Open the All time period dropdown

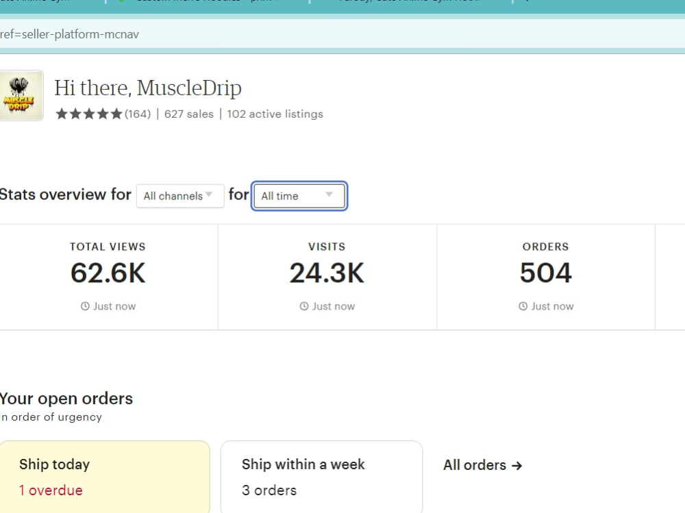[299, 196]
